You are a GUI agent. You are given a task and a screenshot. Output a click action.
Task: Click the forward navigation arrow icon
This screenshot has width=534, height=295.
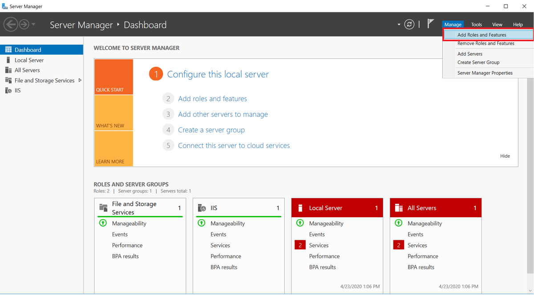coord(24,24)
